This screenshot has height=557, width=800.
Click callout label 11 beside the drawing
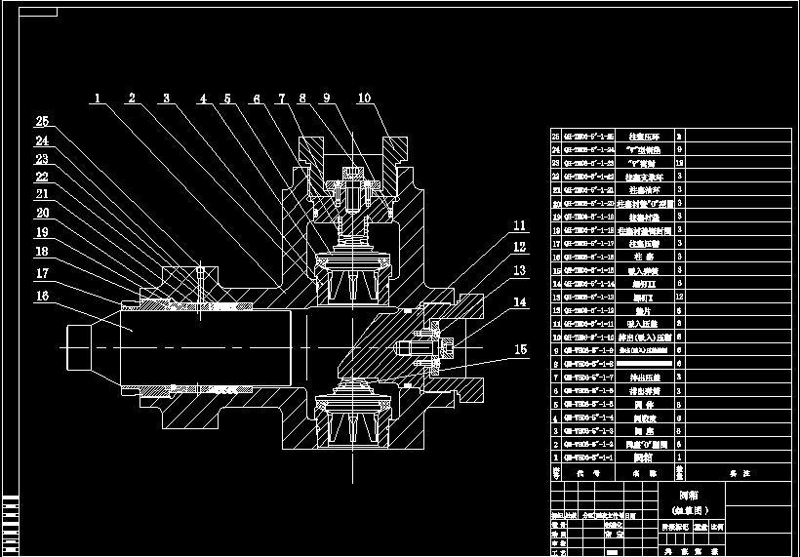pyautogui.click(x=520, y=226)
